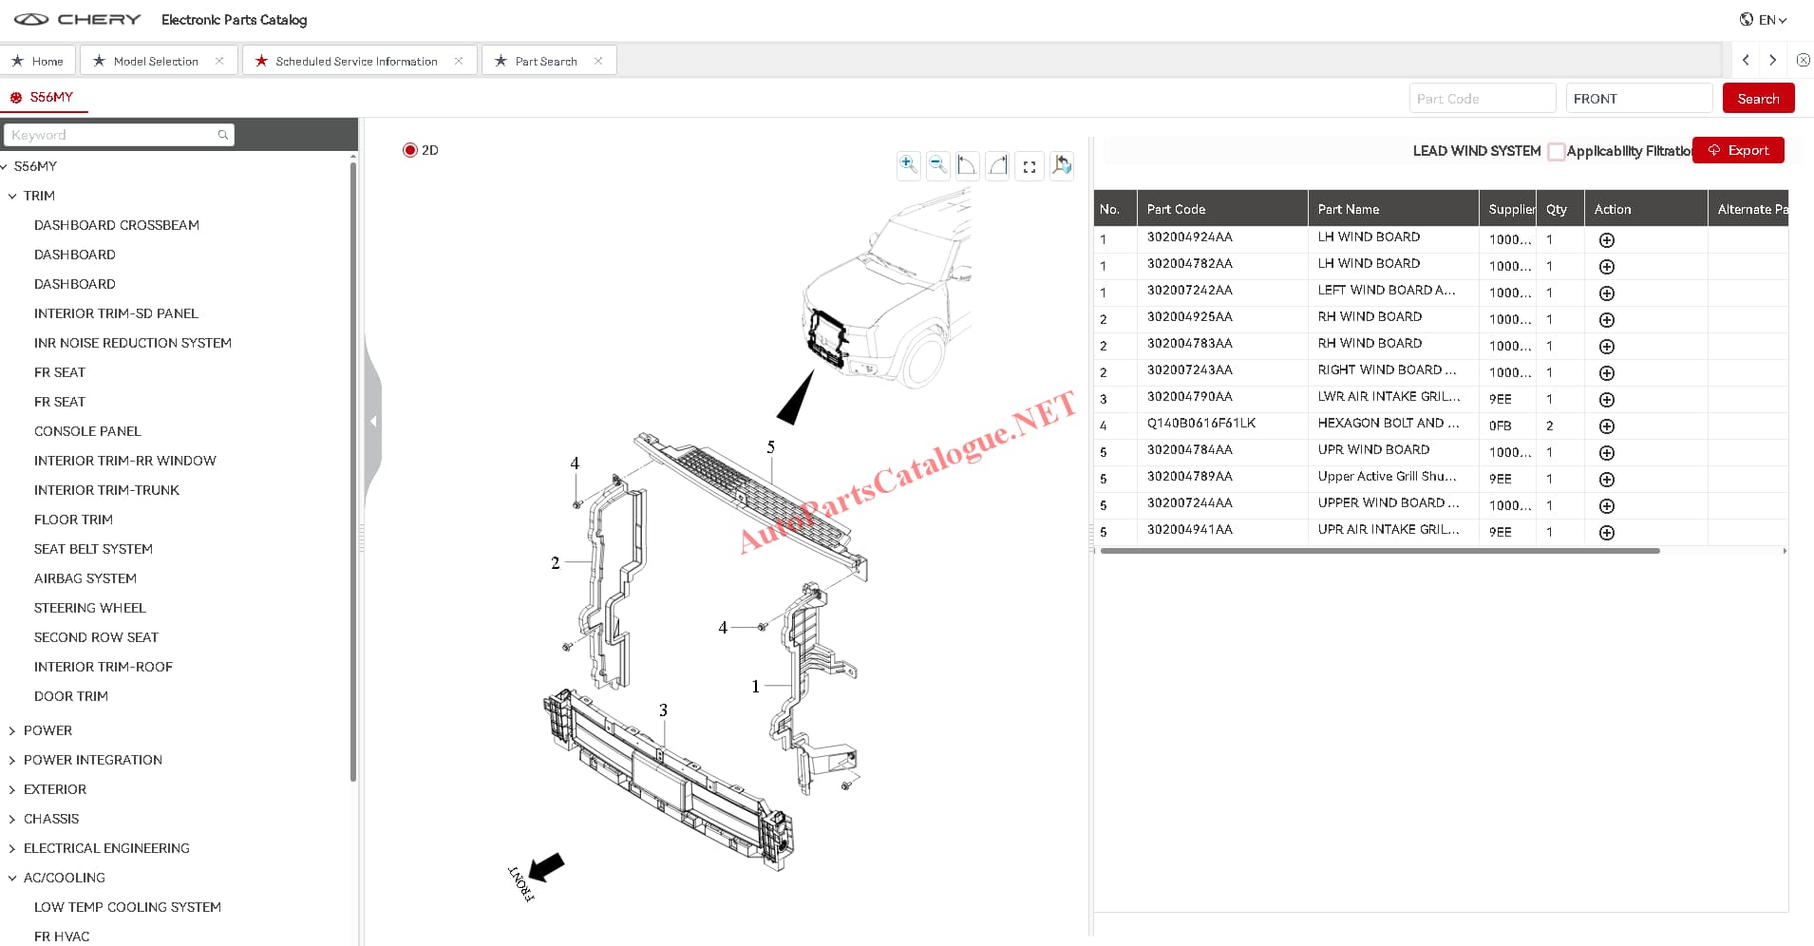Add part 302004782AA using its plus icon
Screen dimensions: 1814x946
[1607, 267]
